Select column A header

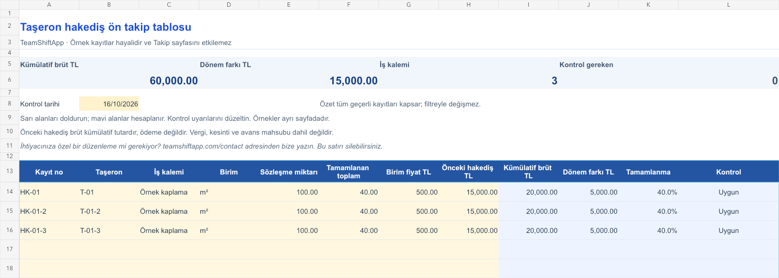tap(49, 5)
